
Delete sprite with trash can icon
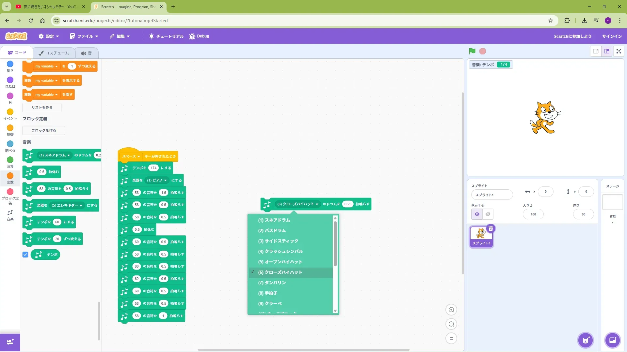[x=490, y=229]
